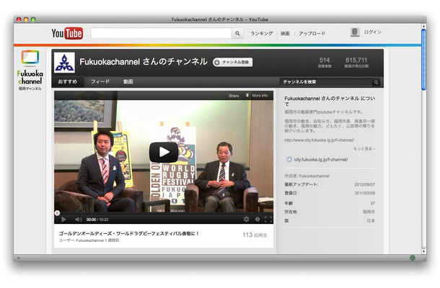Open video settings gear icon
The height and width of the screenshot is (288, 440).
(x=246, y=219)
